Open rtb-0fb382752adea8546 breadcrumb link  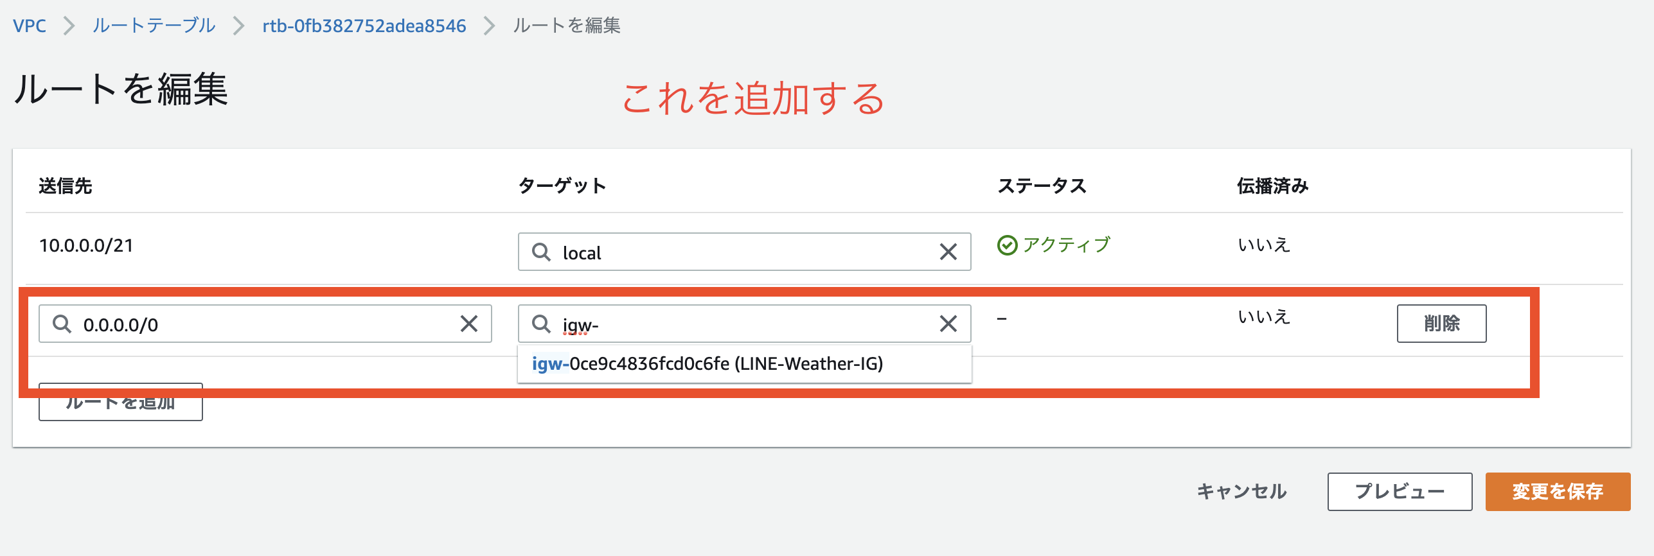(364, 26)
